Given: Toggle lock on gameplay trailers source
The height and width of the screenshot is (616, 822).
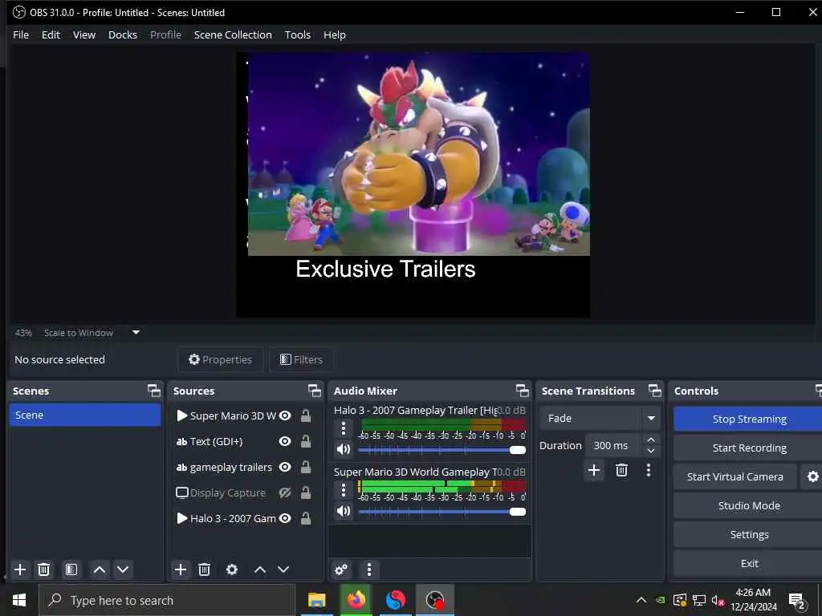Looking at the screenshot, I should pos(306,467).
